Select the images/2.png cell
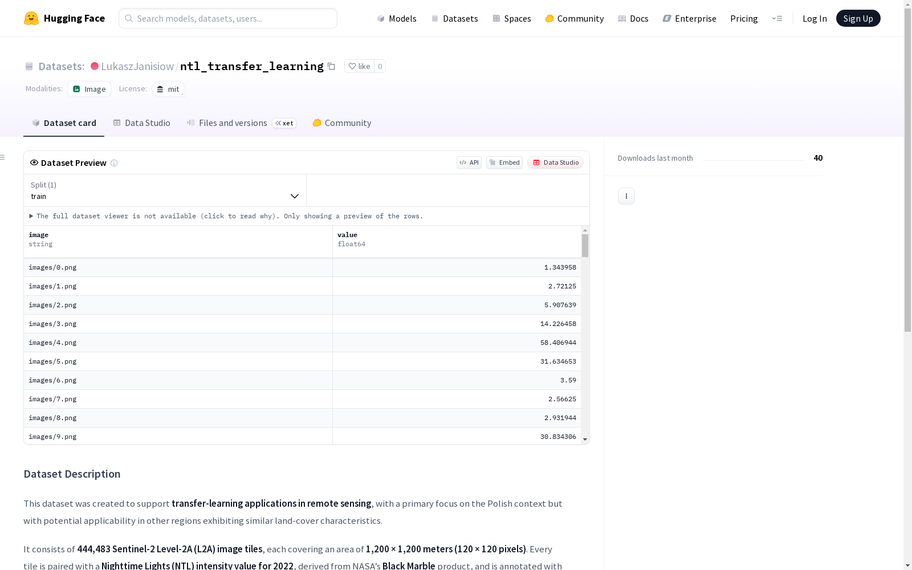 [178, 305]
